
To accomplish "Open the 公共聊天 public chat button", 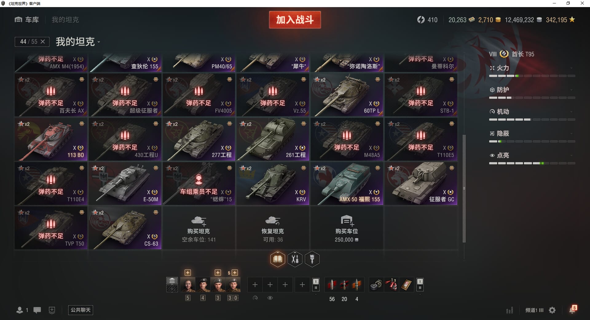I will click(81, 310).
